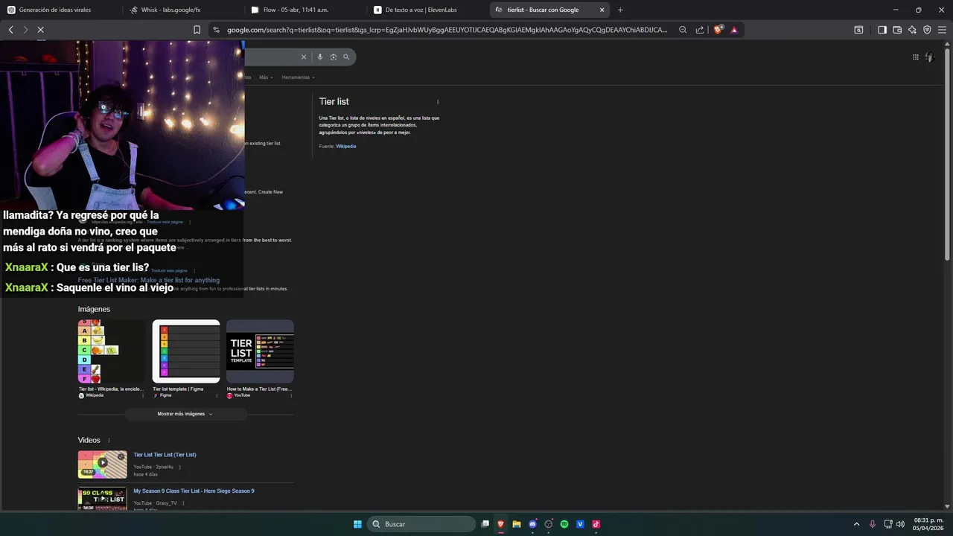Open How to Make a Tier List image
The image size is (953, 536).
pyautogui.click(x=260, y=351)
